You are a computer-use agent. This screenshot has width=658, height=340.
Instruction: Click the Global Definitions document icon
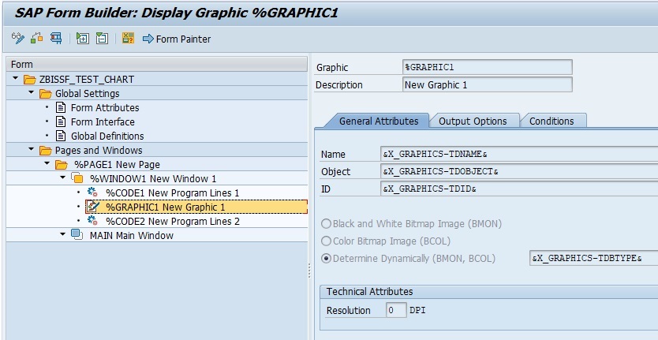(x=61, y=136)
